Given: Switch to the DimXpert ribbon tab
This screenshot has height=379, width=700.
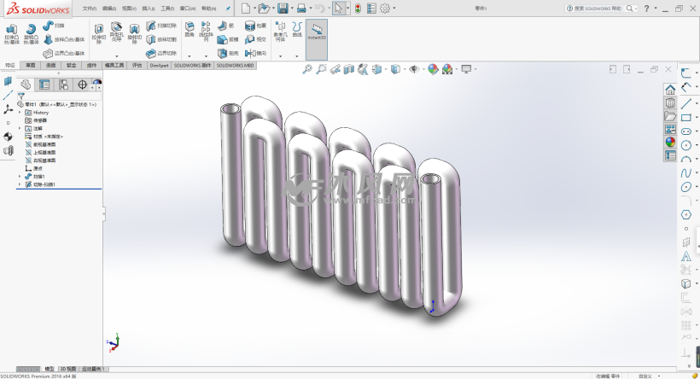Looking at the screenshot, I should [x=160, y=65].
